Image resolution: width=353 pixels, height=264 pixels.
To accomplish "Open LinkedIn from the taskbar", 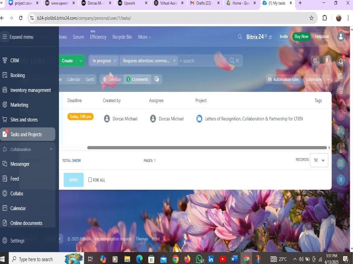I will click(211, 259).
